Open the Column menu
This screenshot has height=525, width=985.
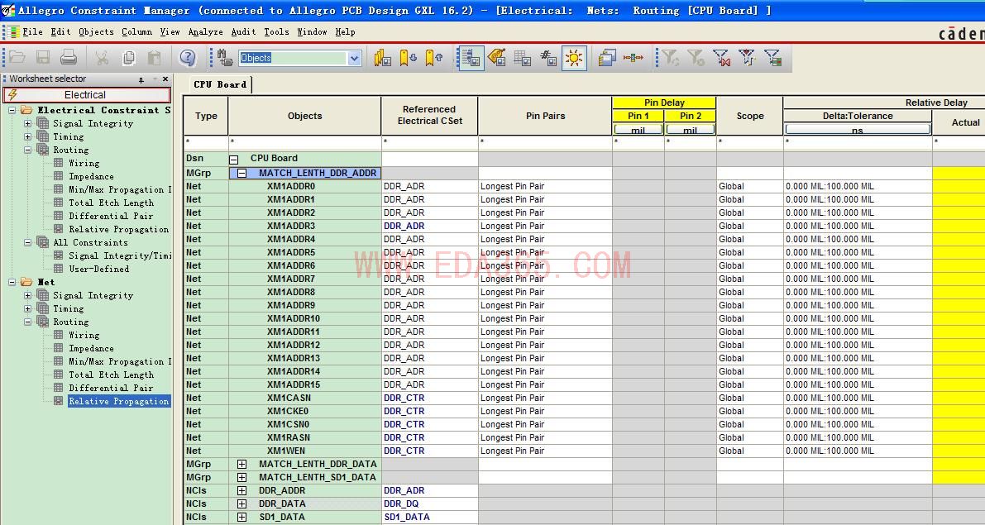(x=136, y=31)
